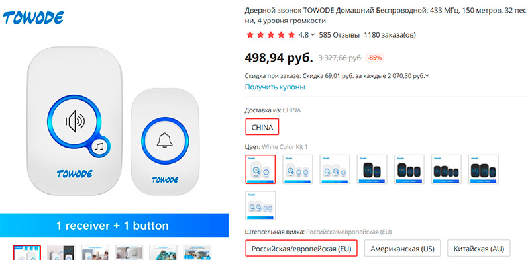Choose the Американская (US) plug option
Screen dimensions: 530x260
pos(403,249)
